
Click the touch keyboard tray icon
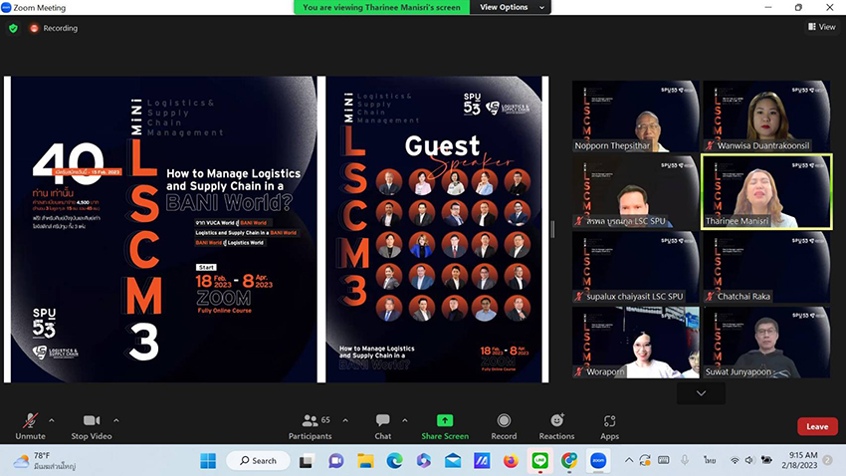click(664, 460)
